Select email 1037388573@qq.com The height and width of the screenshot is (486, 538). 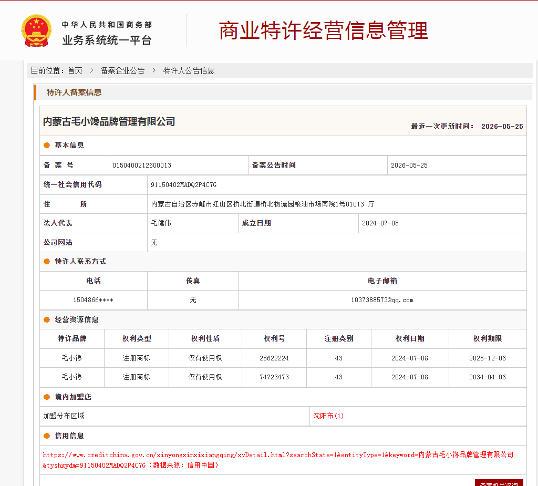tap(382, 300)
